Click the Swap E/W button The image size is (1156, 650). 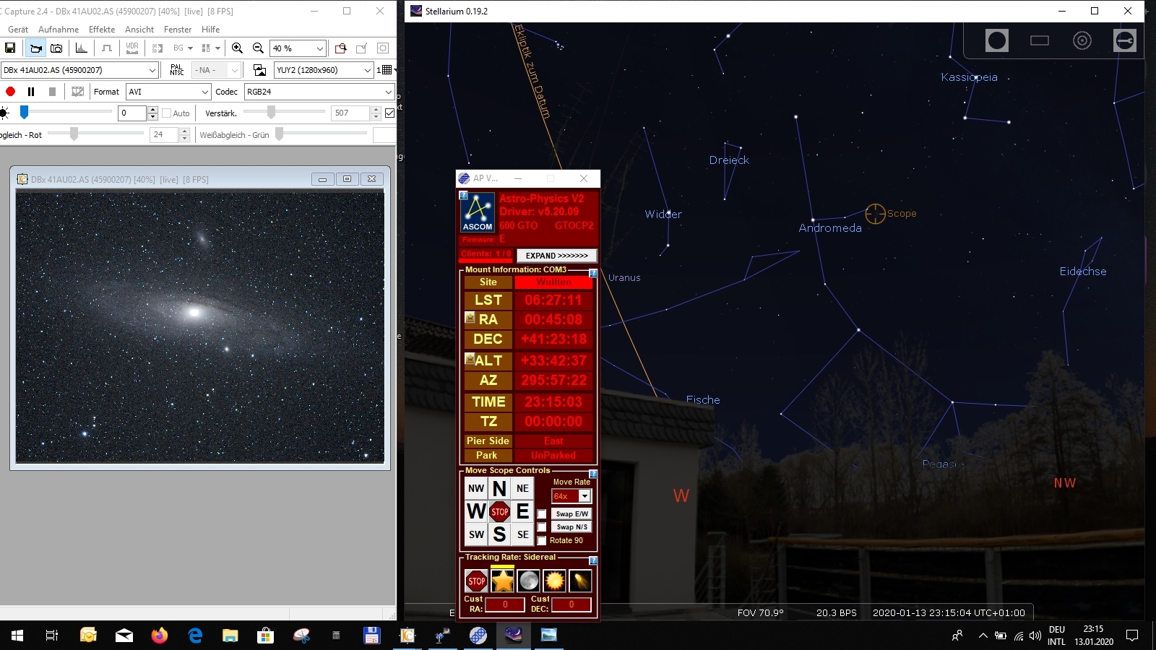pyautogui.click(x=572, y=514)
